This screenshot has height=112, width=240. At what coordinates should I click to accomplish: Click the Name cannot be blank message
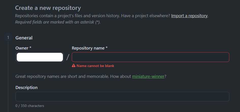click(95, 66)
